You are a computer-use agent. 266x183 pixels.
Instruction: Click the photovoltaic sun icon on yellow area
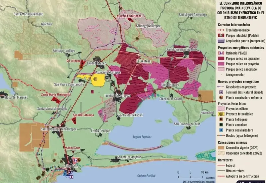95,79
